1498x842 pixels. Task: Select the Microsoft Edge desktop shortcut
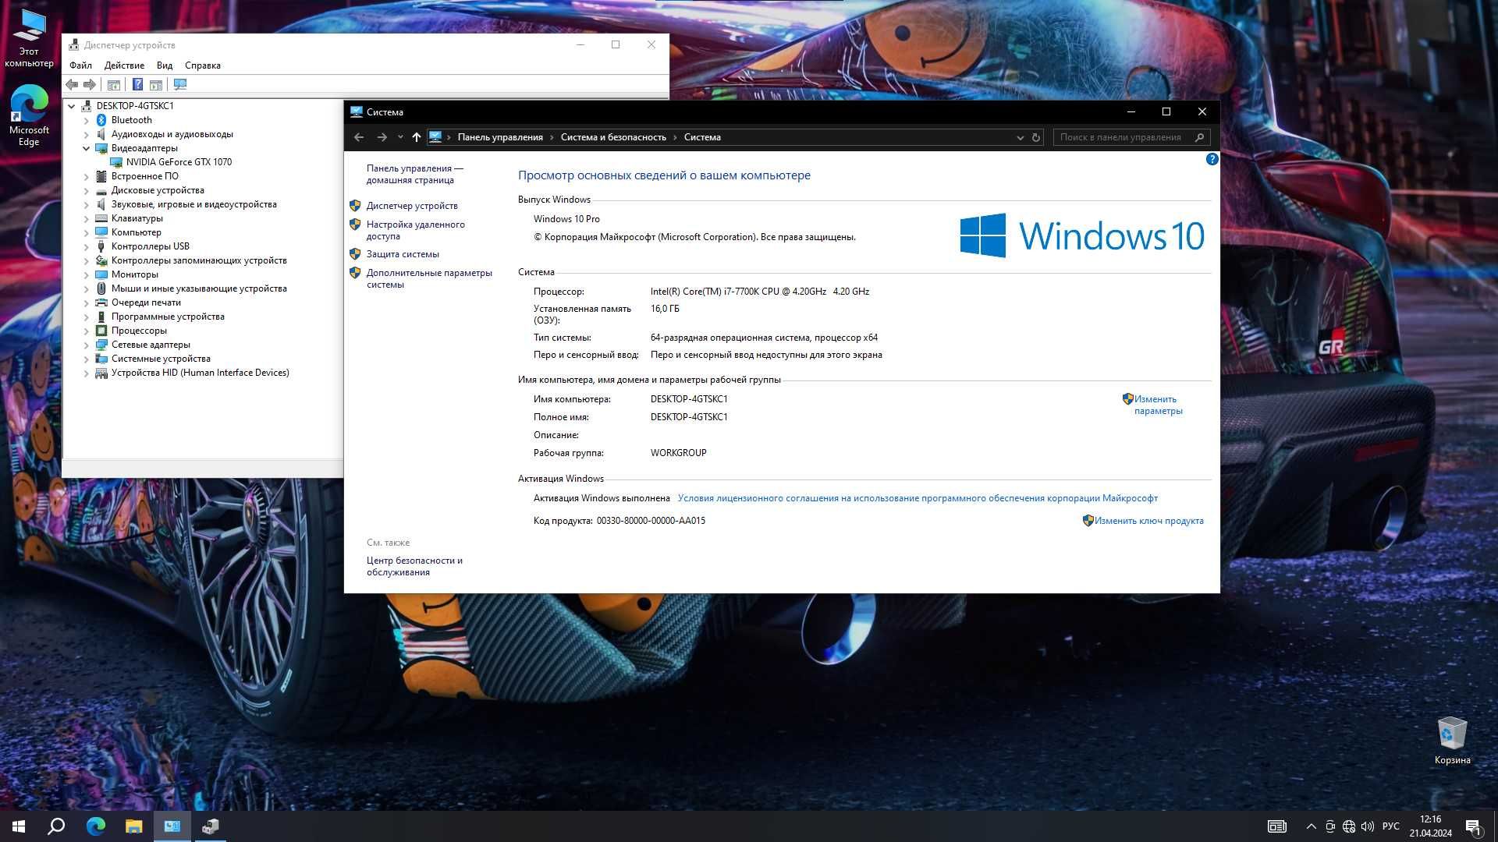(29, 115)
